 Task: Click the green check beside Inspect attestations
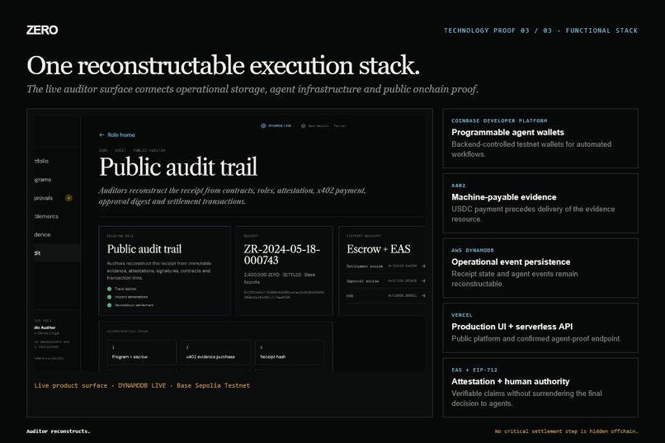point(110,297)
